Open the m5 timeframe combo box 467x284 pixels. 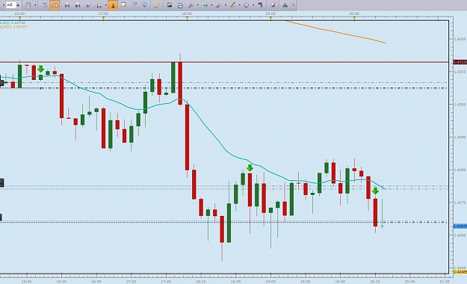point(13,5)
